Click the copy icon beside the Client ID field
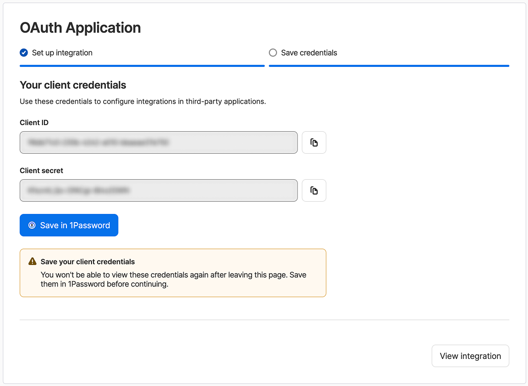 [x=314, y=142]
